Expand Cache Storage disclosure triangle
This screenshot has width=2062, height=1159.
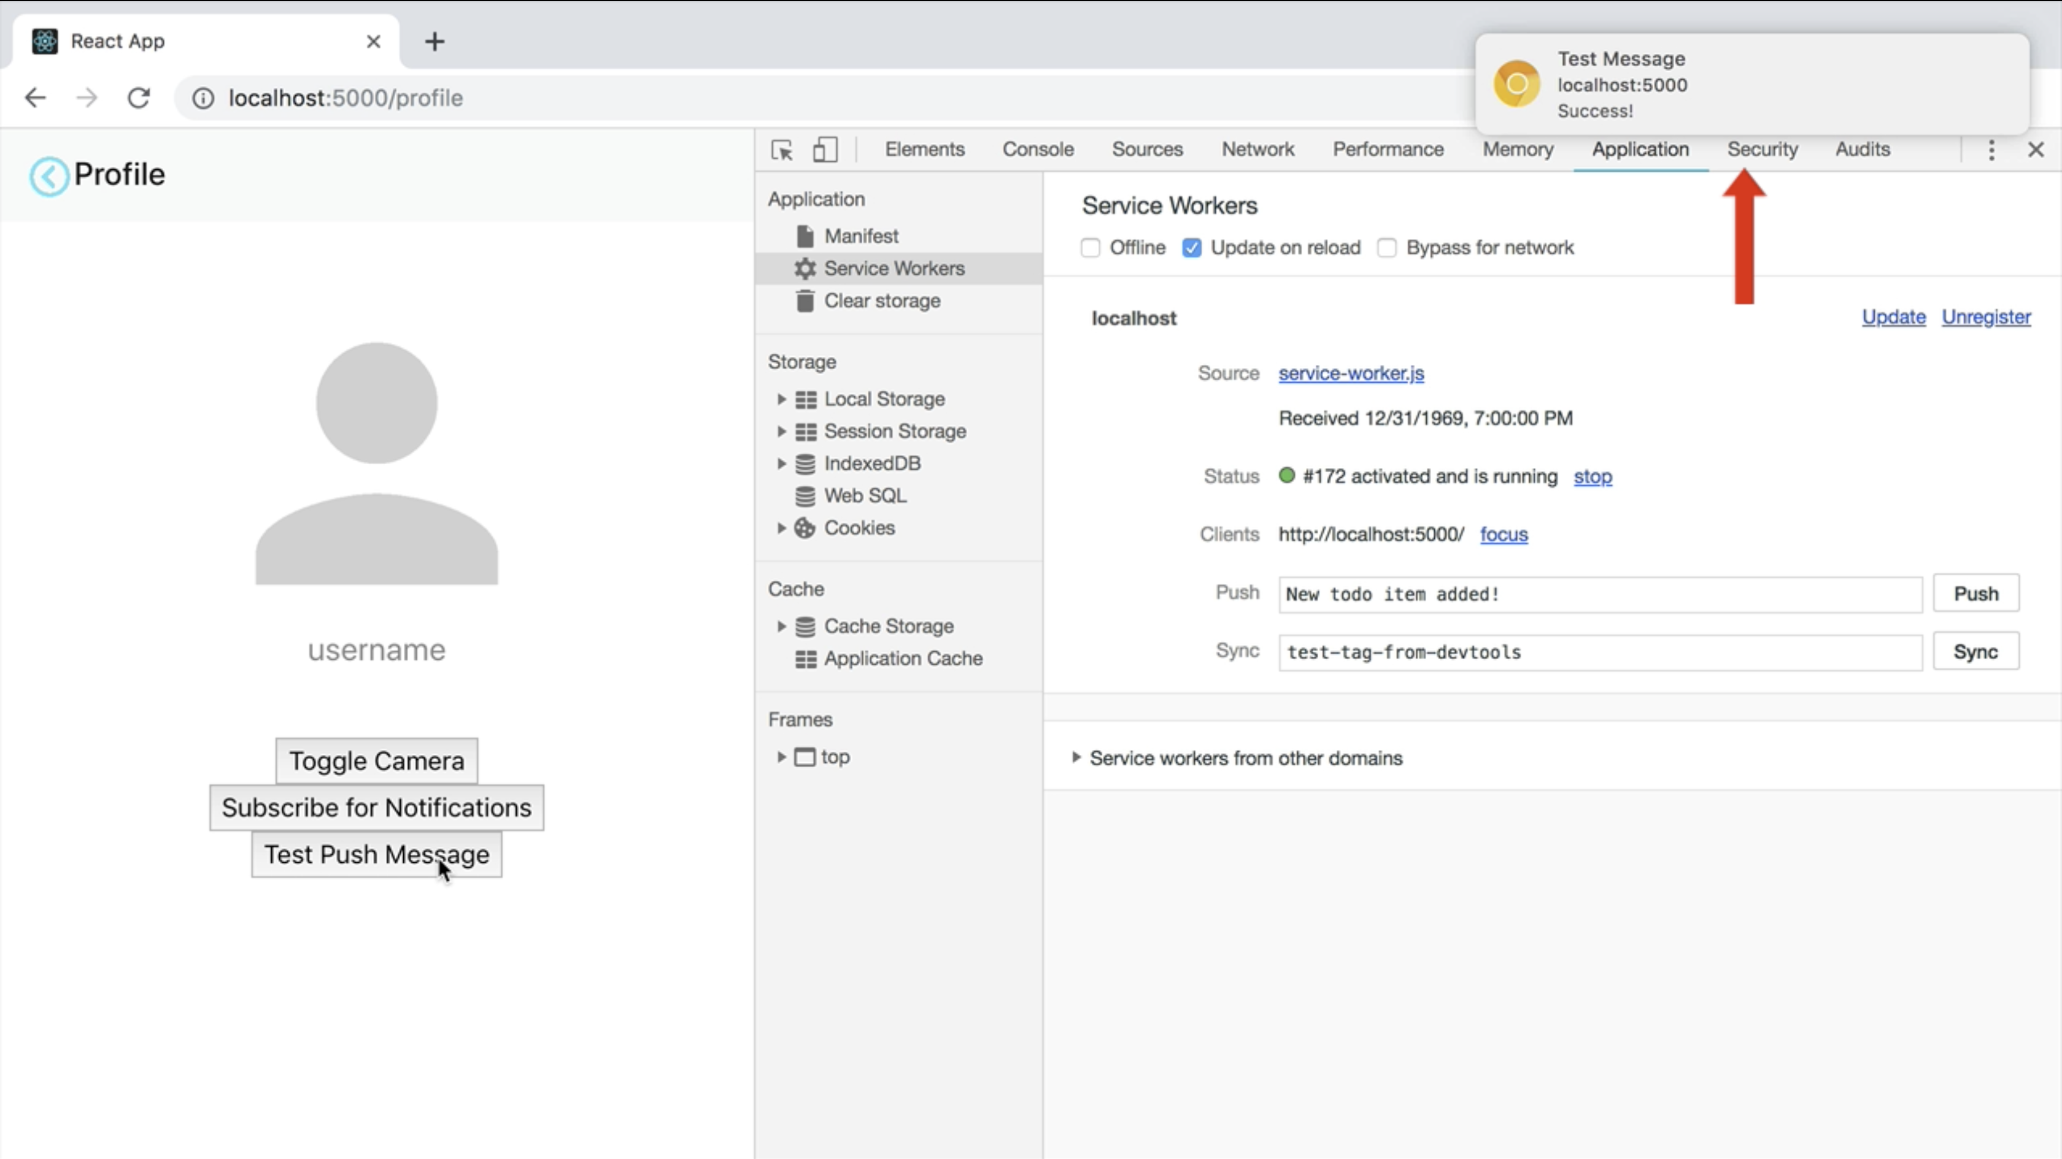(781, 626)
